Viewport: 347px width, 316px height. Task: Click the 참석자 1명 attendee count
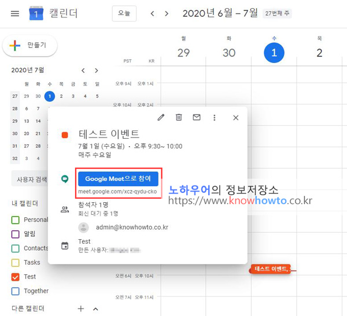point(93,205)
